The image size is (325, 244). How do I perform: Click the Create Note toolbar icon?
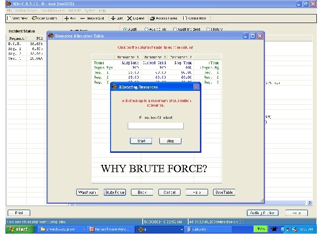(185, 18)
